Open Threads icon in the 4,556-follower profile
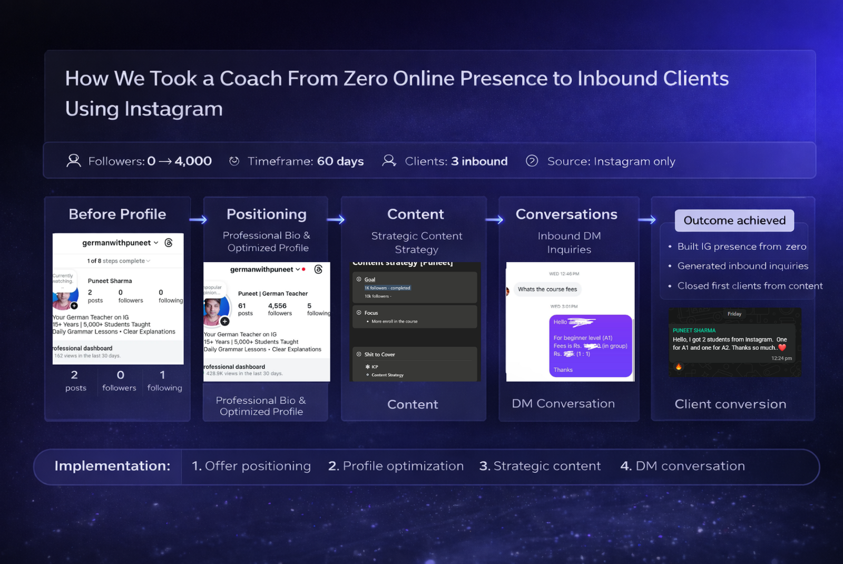 [x=318, y=269]
